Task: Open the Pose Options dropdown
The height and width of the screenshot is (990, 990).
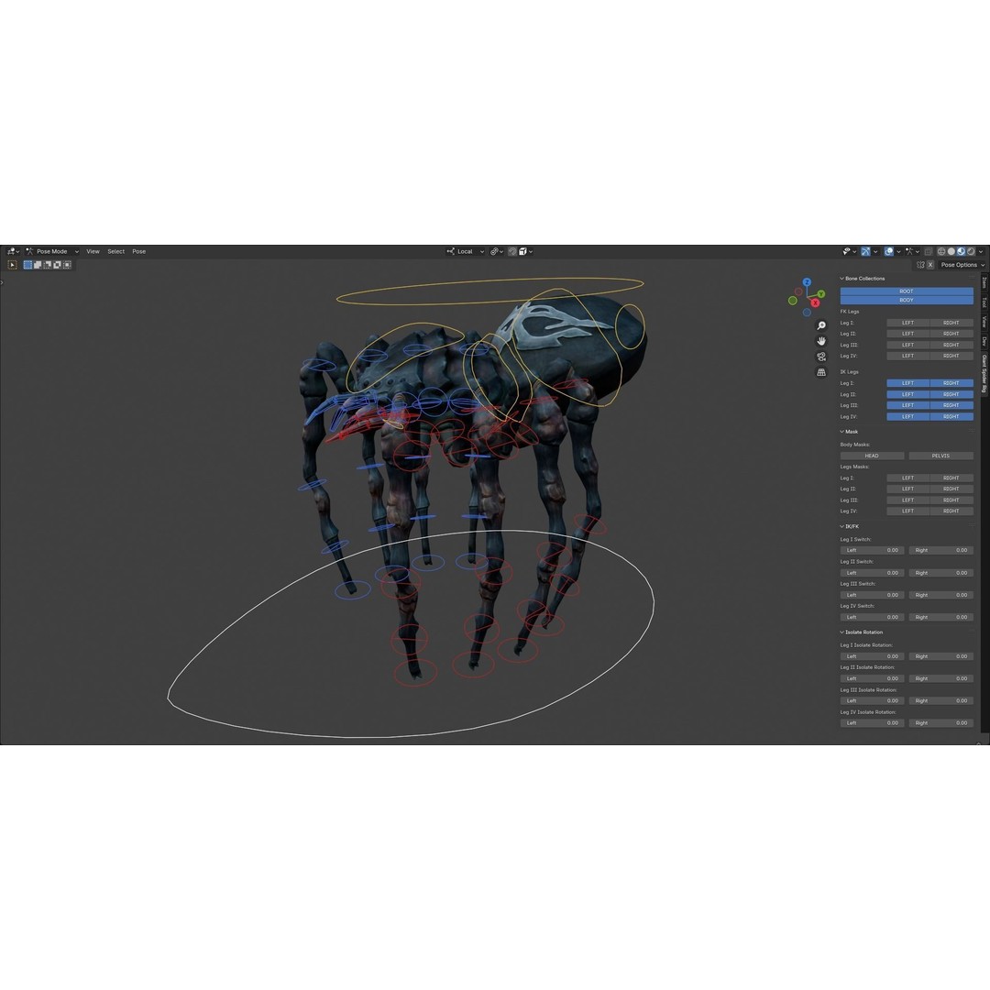Action: 962,265
